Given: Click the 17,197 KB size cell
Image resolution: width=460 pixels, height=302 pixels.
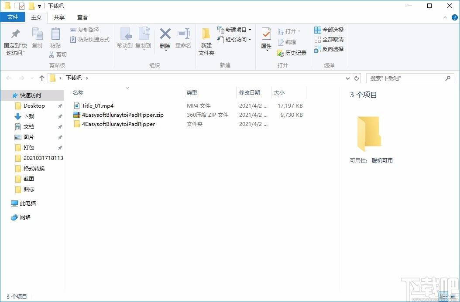Looking at the screenshot, I should pyautogui.click(x=290, y=106).
